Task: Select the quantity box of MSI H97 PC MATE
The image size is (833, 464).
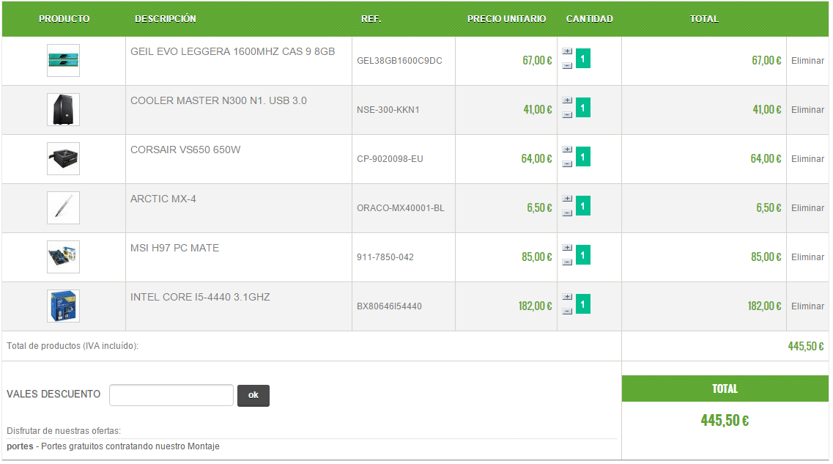Action: (x=582, y=255)
